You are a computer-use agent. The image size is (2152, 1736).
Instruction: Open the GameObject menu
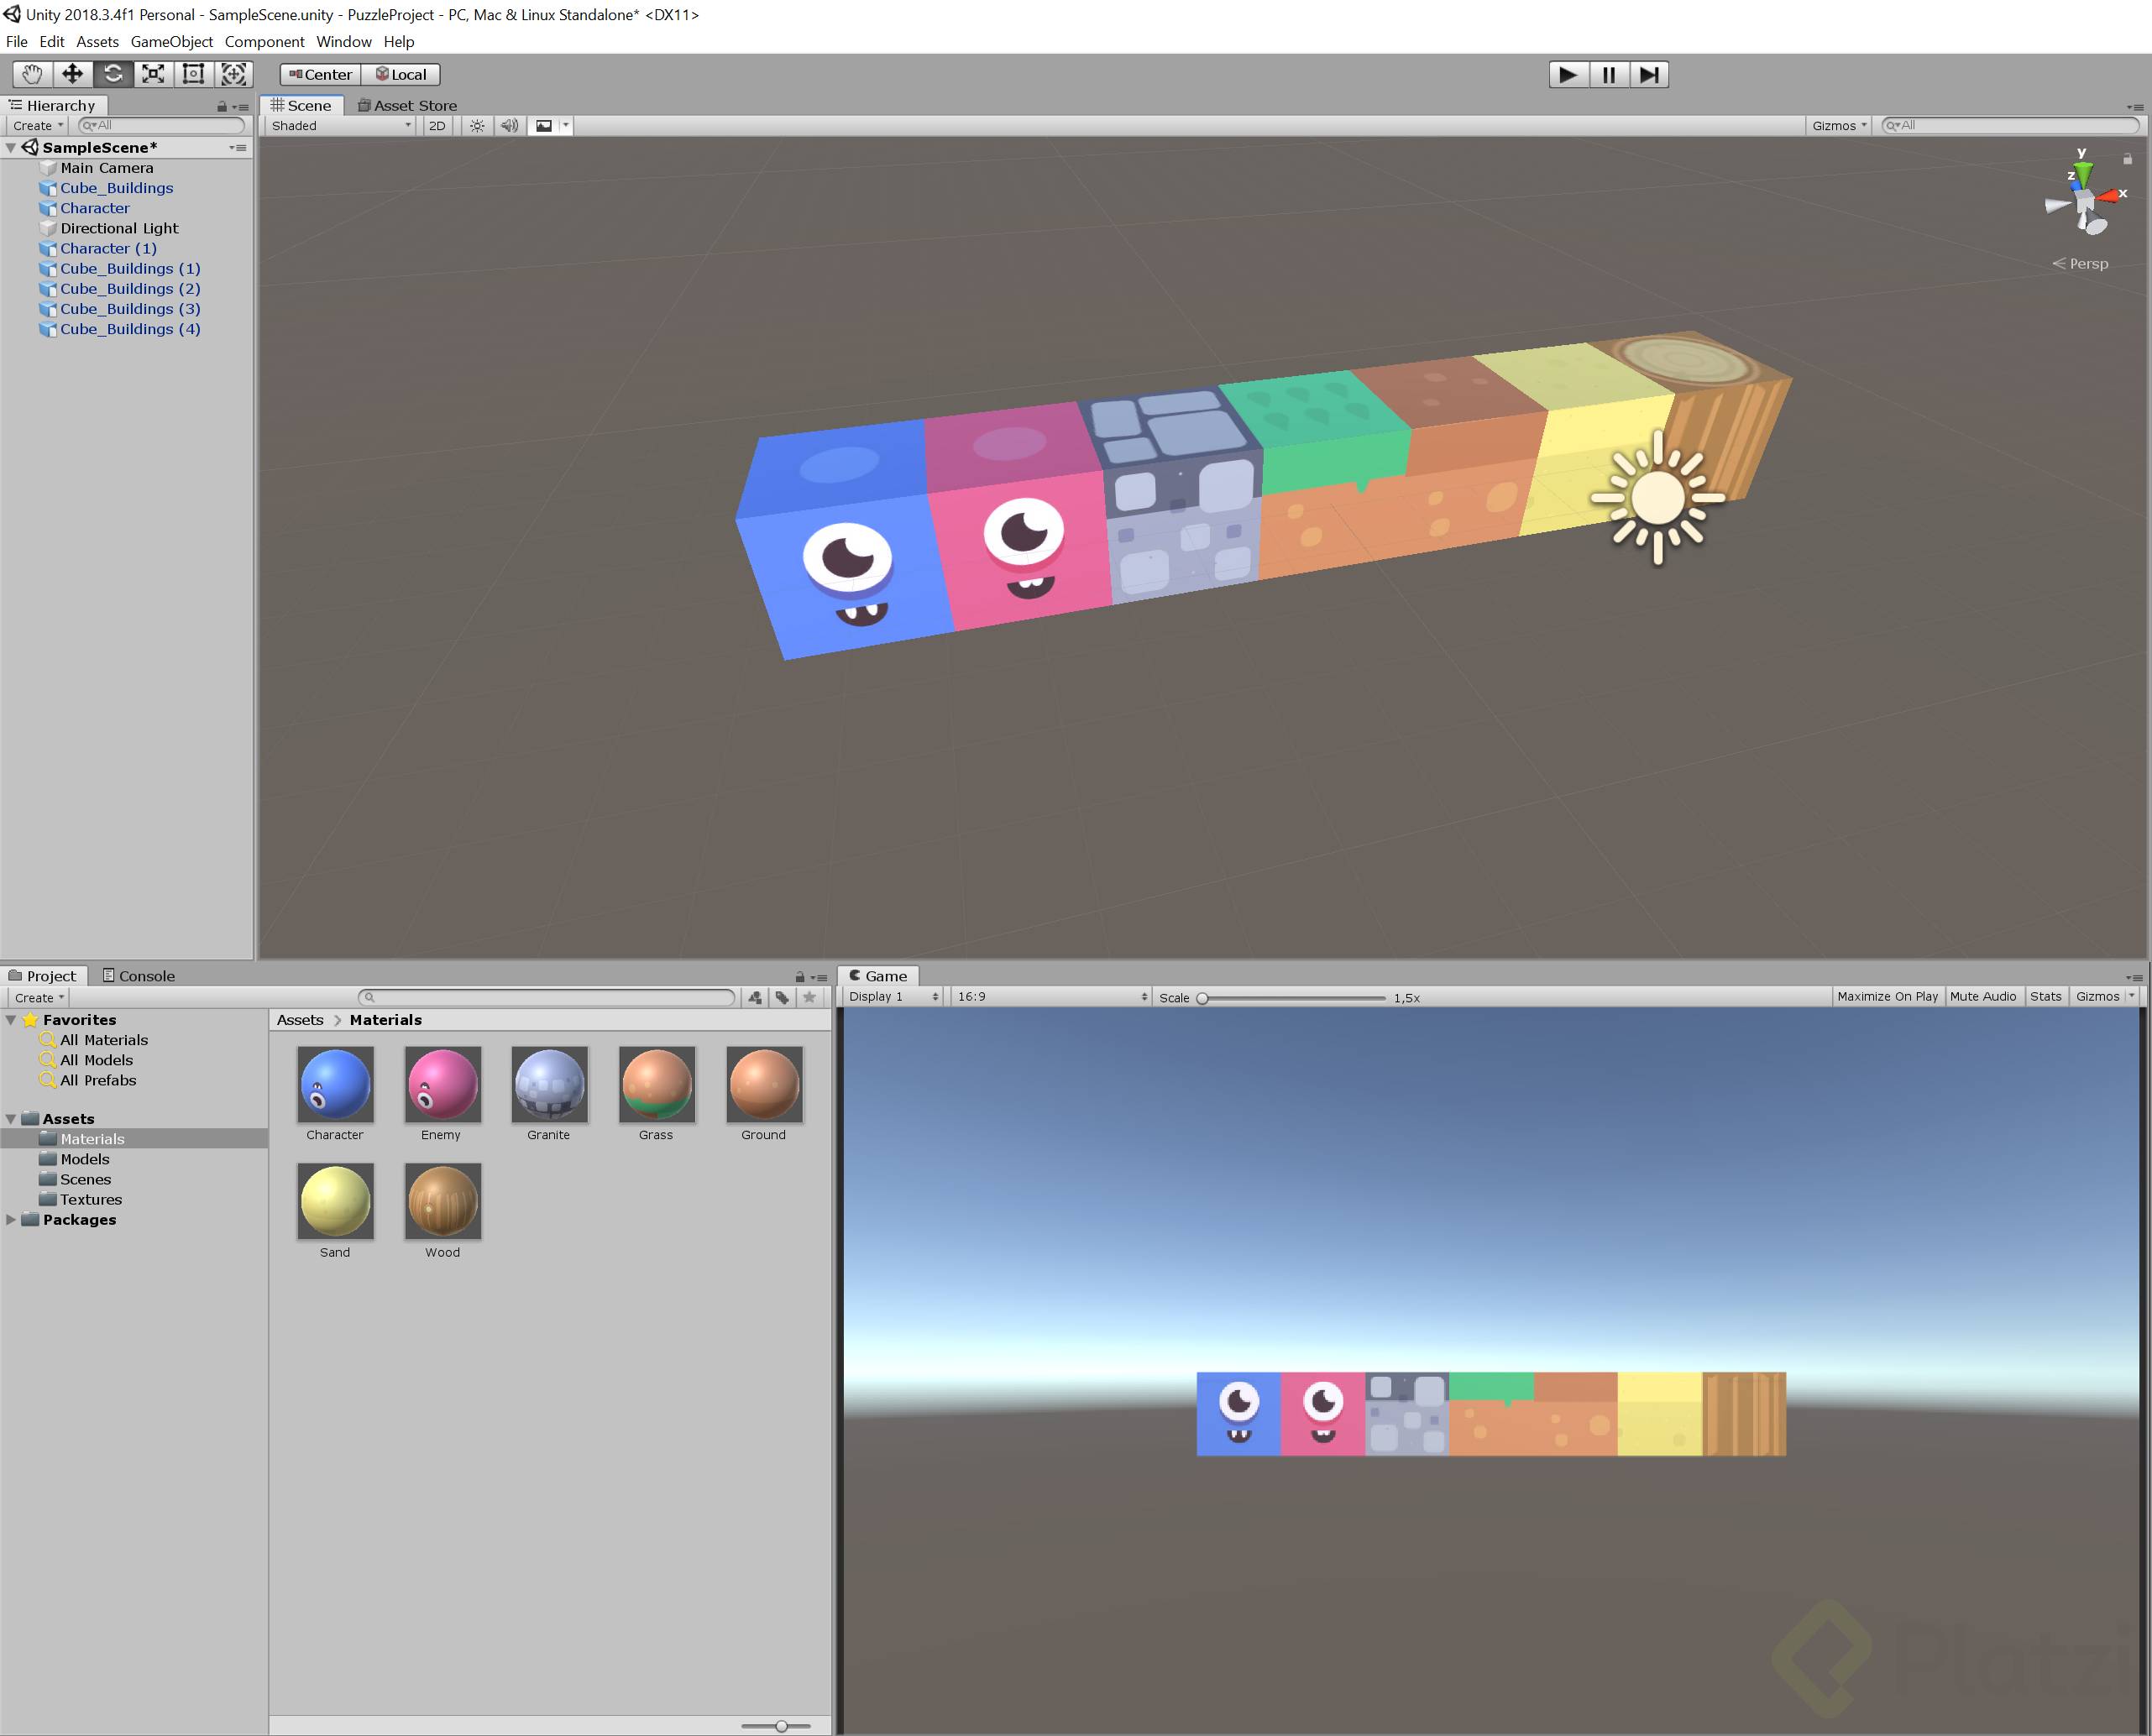tap(171, 41)
